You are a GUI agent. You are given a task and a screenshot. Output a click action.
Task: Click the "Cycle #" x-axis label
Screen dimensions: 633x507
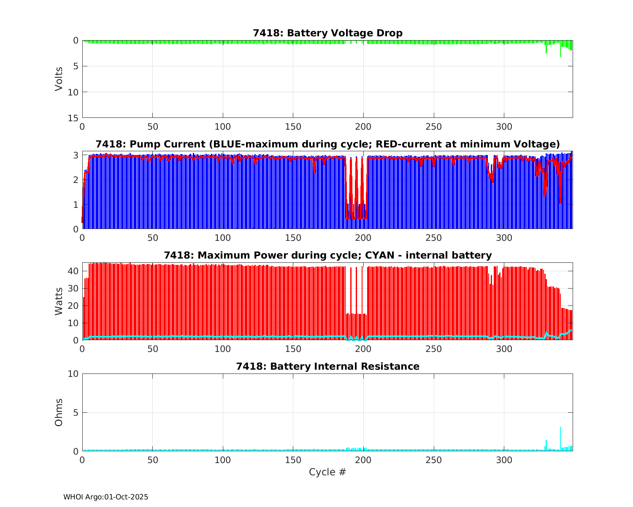click(x=327, y=472)
